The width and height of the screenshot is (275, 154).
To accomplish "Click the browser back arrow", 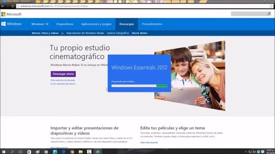I will (x=3, y=6).
